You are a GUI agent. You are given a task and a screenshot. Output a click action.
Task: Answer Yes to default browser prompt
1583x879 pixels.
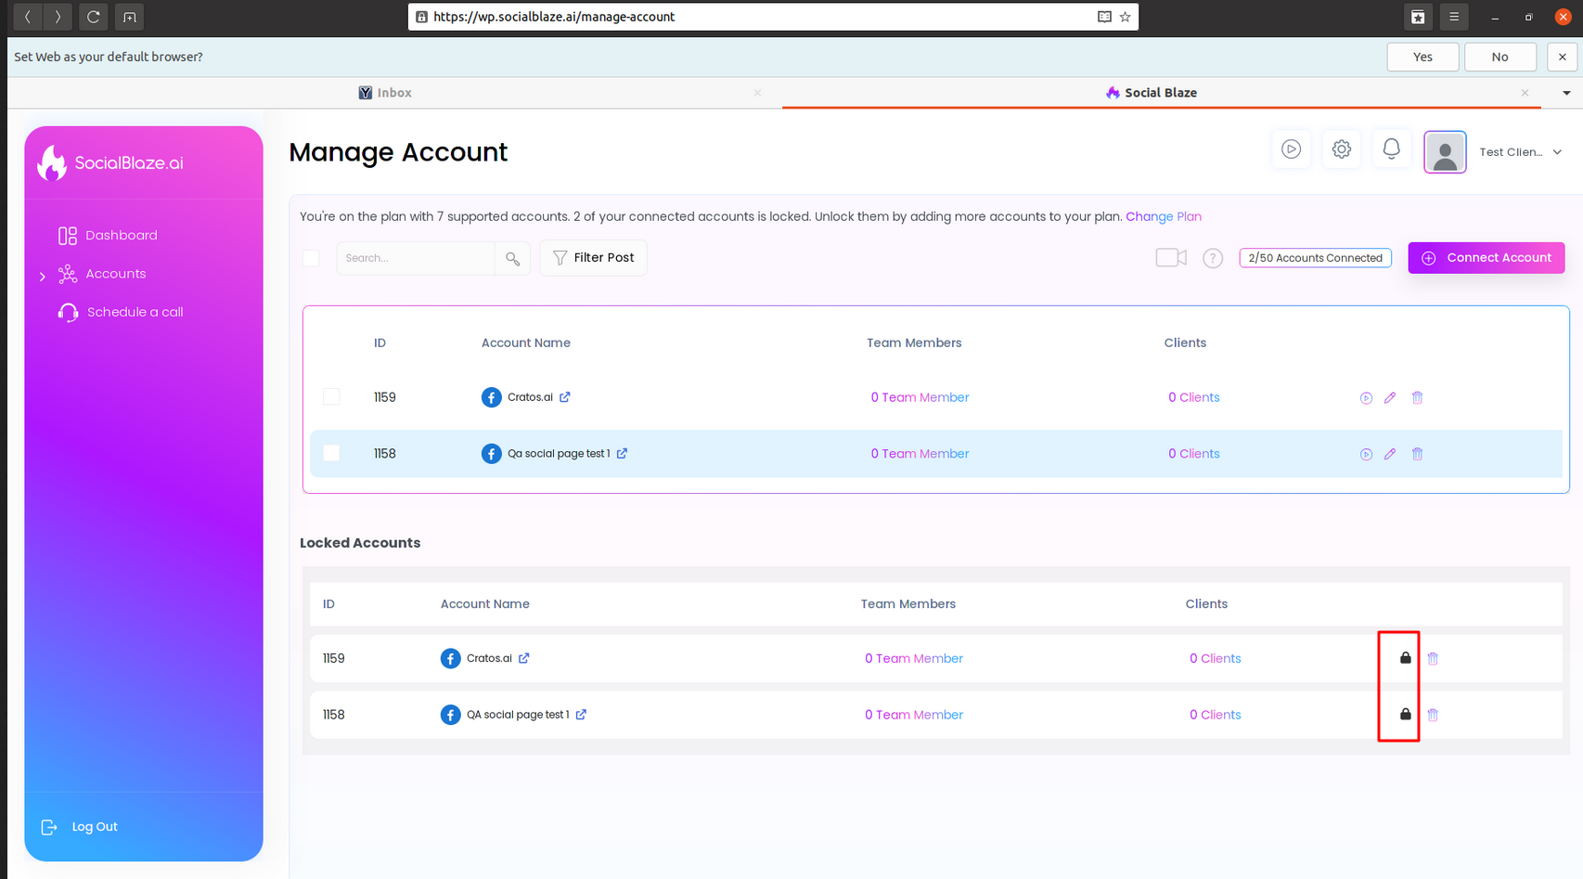point(1422,57)
